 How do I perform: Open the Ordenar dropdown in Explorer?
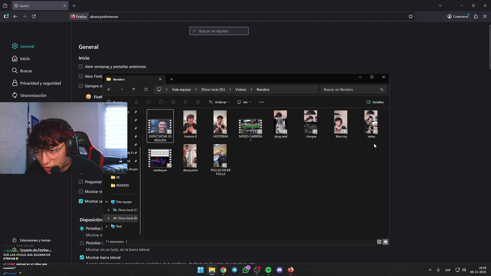(219, 102)
